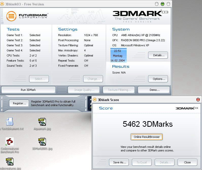Screen dimensions: 202x170
Task: Click the Register button
Action: click(19, 103)
